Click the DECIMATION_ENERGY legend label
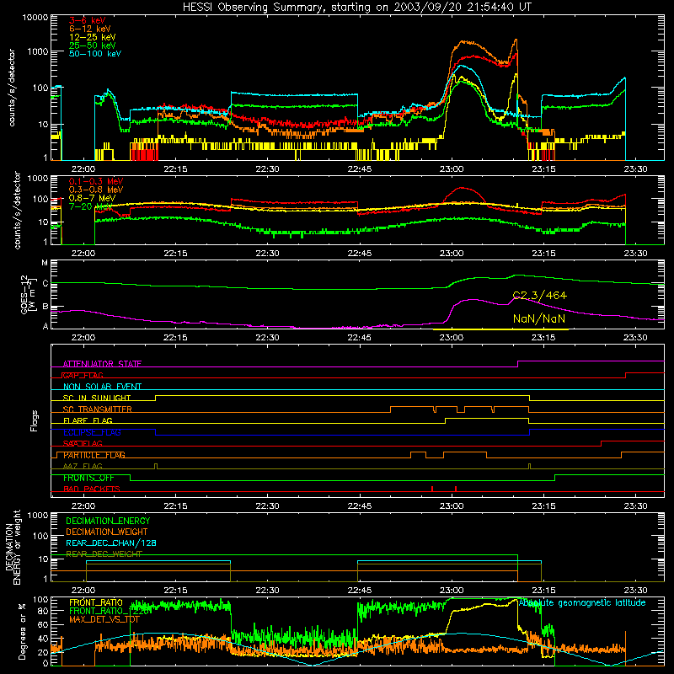Viewport: 674px width, 674px height. (108, 521)
